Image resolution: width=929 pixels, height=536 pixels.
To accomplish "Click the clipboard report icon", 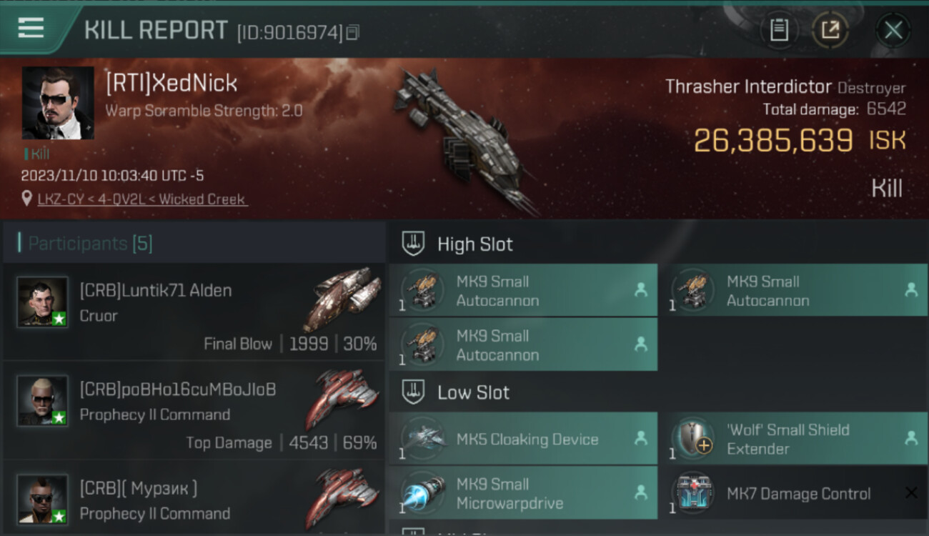I will (779, 30).
